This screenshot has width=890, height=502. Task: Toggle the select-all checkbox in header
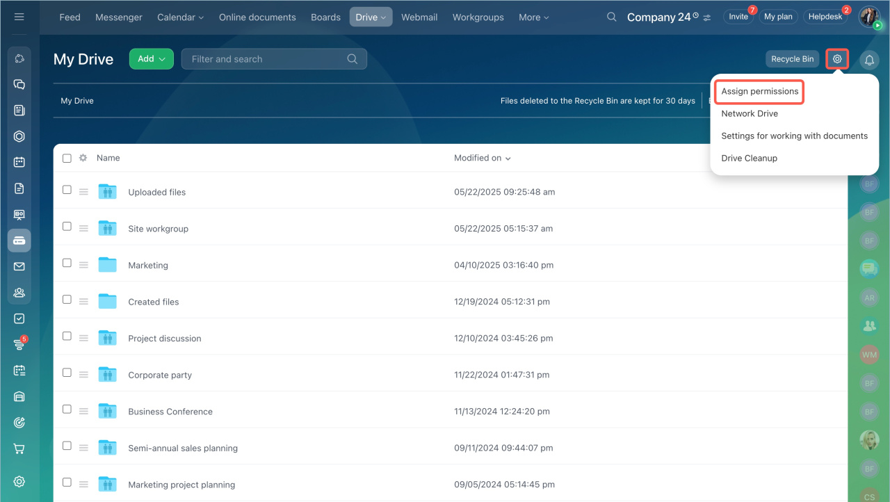pyautogui.click(x=67, y=158)
